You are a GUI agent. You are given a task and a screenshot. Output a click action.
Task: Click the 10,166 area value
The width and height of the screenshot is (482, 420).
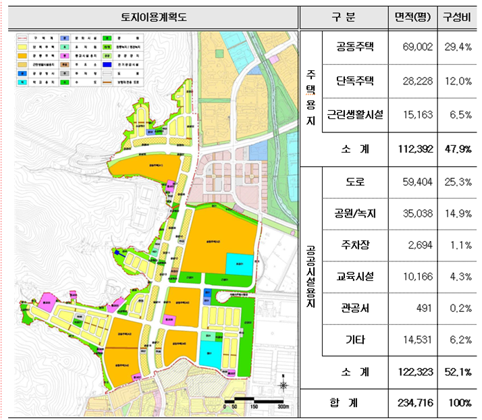418,277
